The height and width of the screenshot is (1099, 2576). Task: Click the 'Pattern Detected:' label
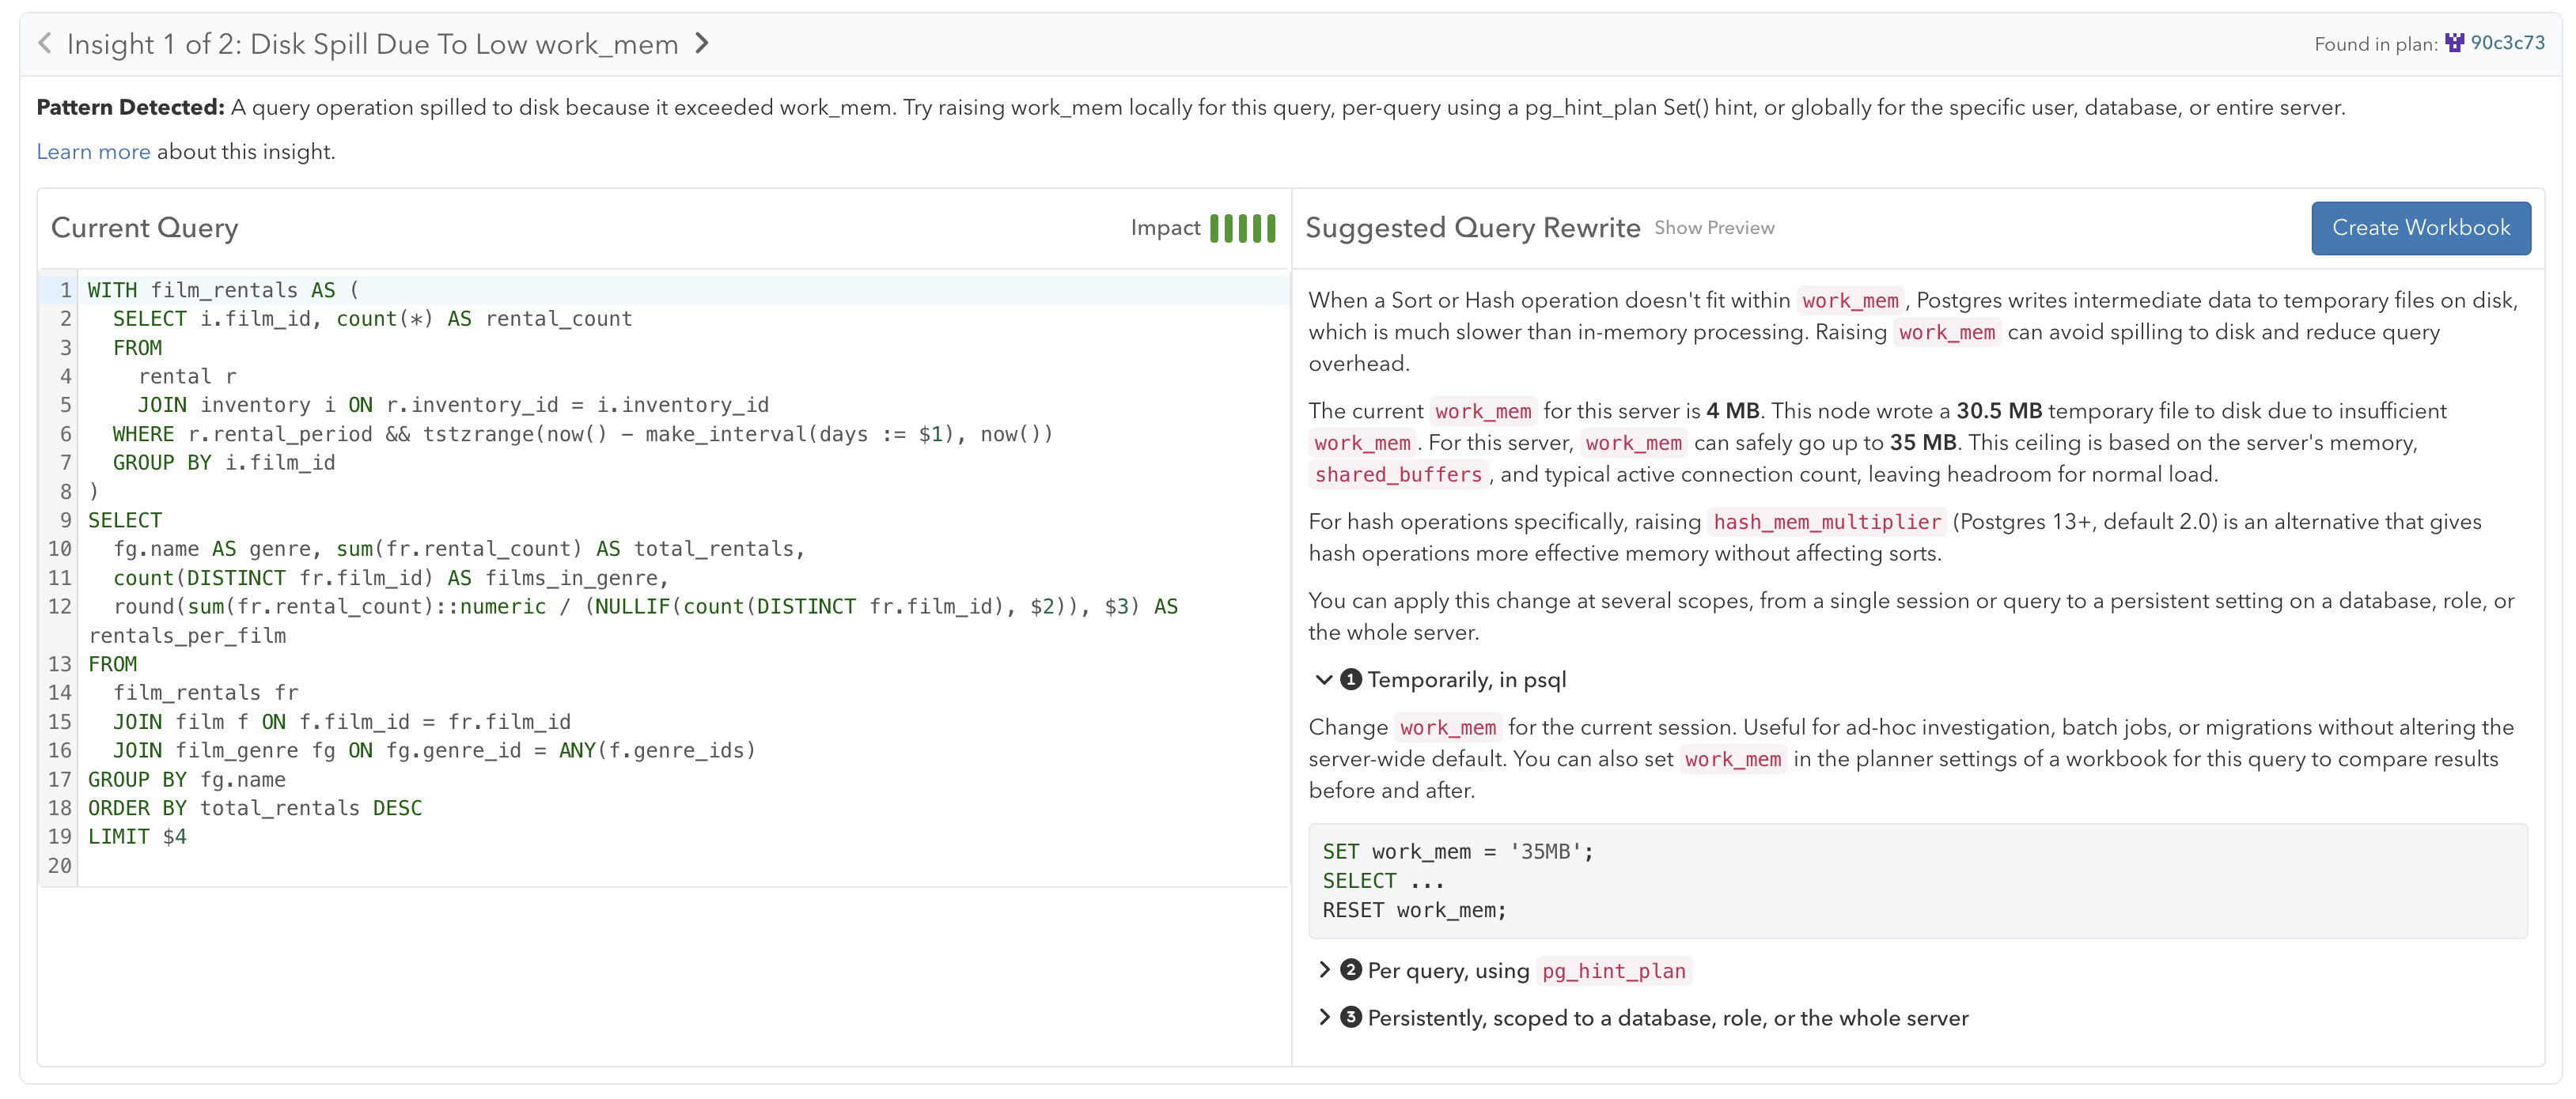(x=131, y=107)
